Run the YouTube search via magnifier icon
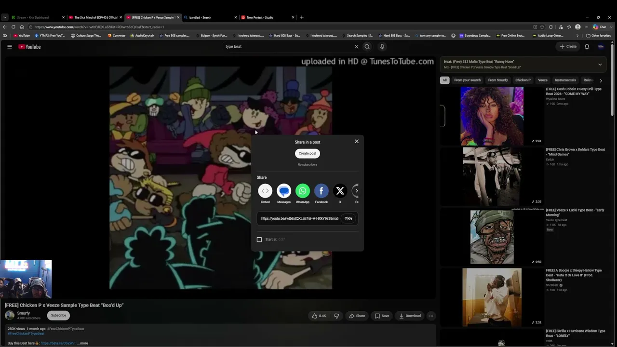The width and height of the screenshot is (617, 347). (367, 47)
